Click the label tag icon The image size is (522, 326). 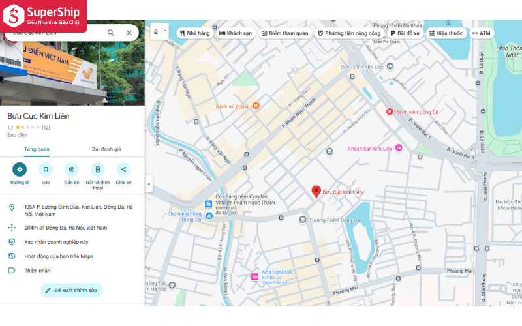[12, 271]
